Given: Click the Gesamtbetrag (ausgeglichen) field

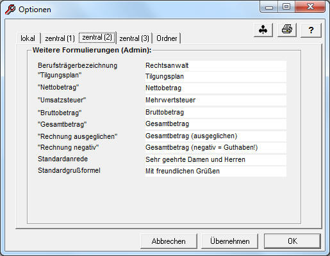Looking at the screenshot, I should pos(216,136).
